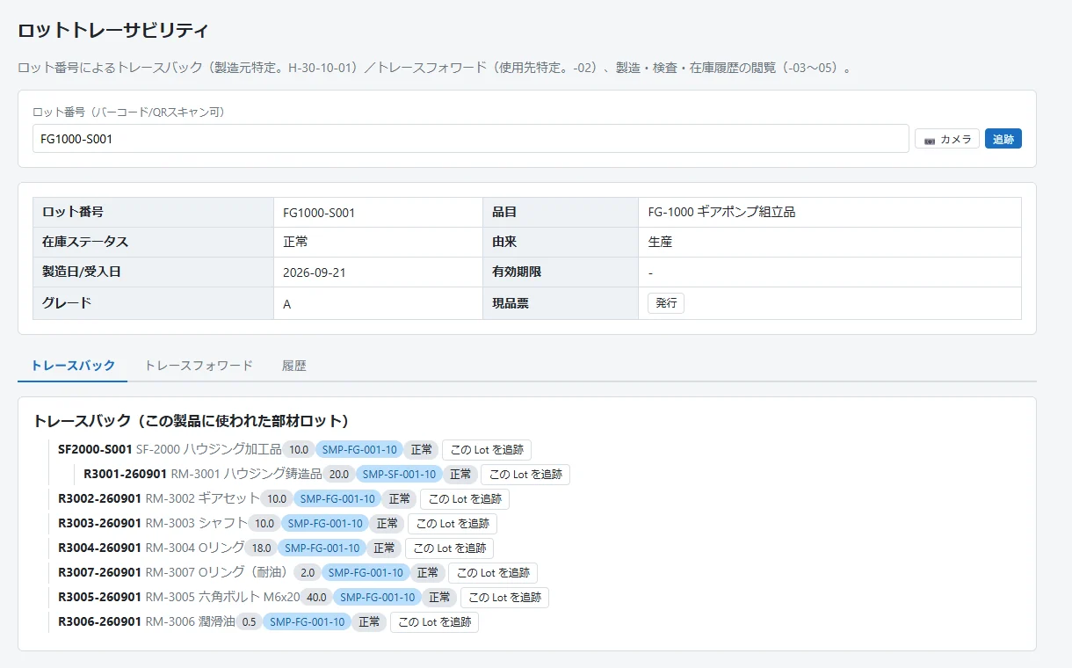Click the FG1000-S001 lot number table cell
Screen dimensions: 1072x668
(378, 213)
